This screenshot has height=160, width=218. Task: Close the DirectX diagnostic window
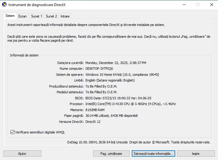211,5
